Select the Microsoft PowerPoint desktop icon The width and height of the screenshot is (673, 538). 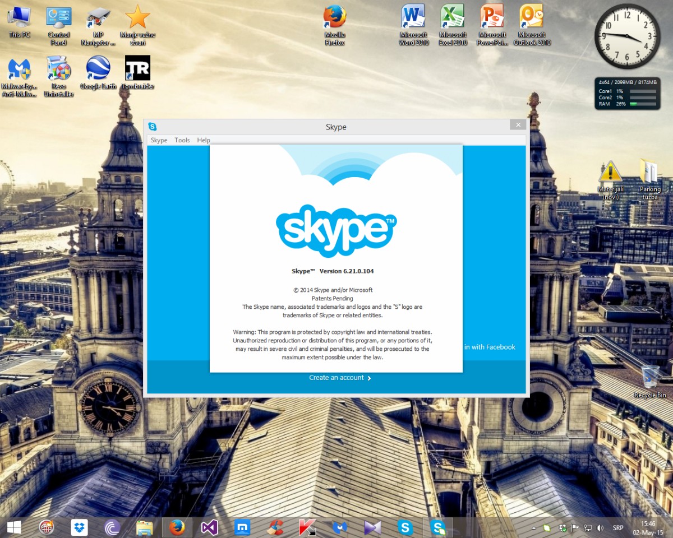pyautogui.click(x=492, y=26)
